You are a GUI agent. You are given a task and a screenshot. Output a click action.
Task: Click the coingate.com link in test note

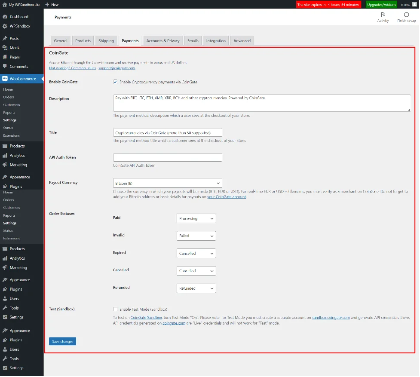[x=174, y=323]
